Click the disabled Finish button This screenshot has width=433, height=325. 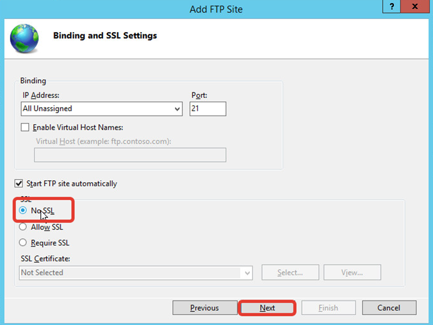[x=328, y=308]
